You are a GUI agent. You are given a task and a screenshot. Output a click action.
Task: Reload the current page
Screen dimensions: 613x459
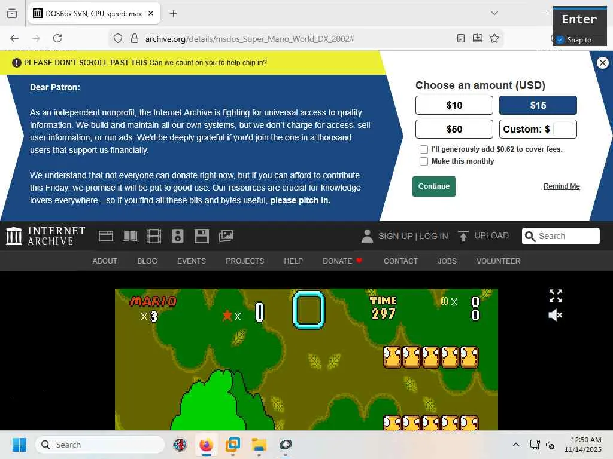click(x=57, y=38)
